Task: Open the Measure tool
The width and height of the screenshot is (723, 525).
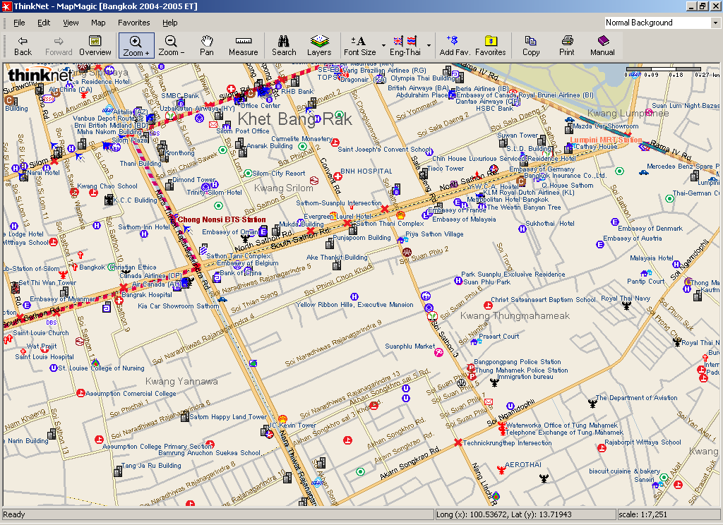Action: point(243,46)
